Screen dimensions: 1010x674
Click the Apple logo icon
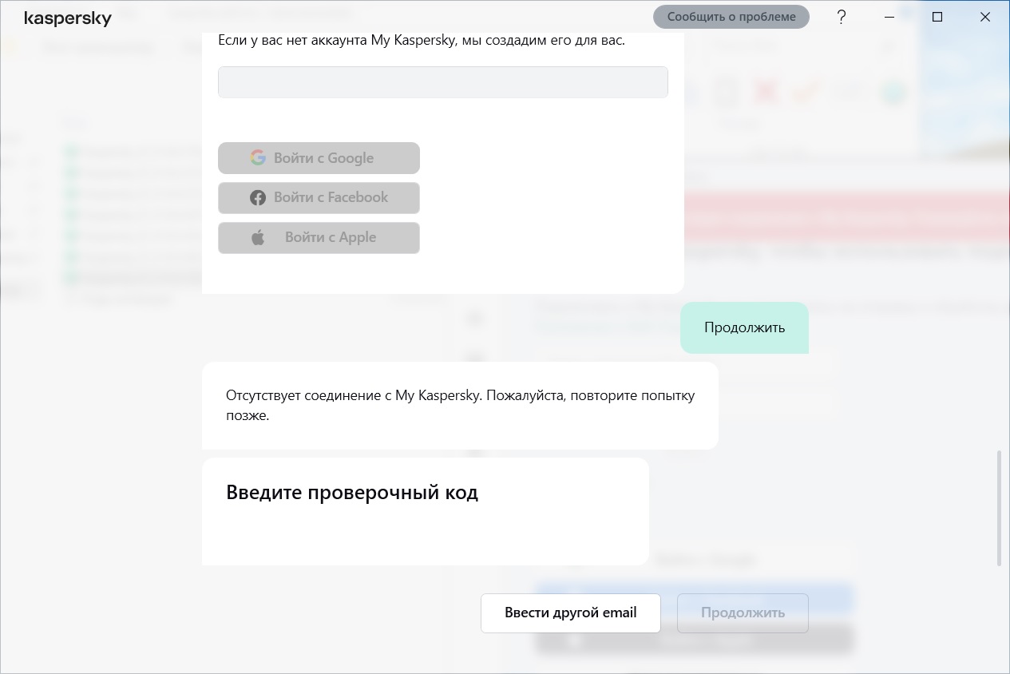pyautogui.click(x=258, y=238)
